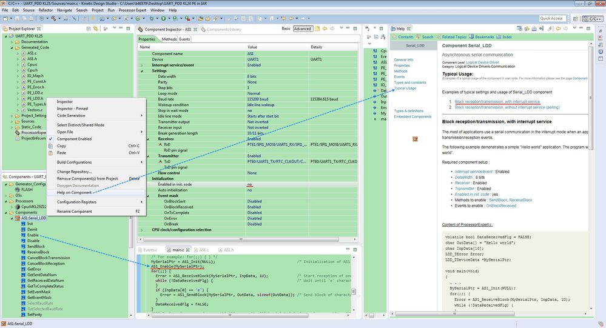Screen dimensions: 606x328
Task: Click Related Topics in Help
Action: (454, 37)
